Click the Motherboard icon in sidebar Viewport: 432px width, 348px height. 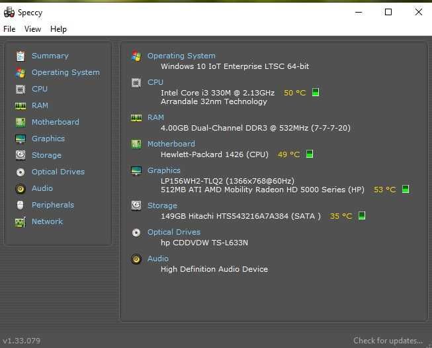21,122
